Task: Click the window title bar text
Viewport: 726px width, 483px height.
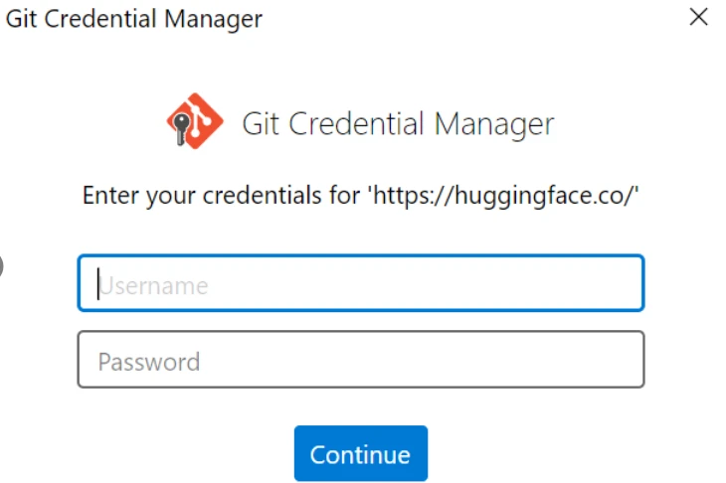Action: (x=134, y=18)
